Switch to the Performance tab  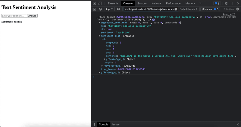tap(173, 3)
